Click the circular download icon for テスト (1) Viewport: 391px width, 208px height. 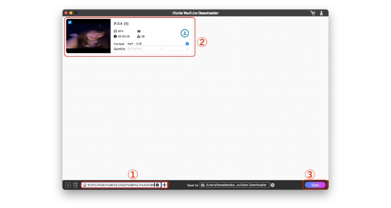(185, 33)
